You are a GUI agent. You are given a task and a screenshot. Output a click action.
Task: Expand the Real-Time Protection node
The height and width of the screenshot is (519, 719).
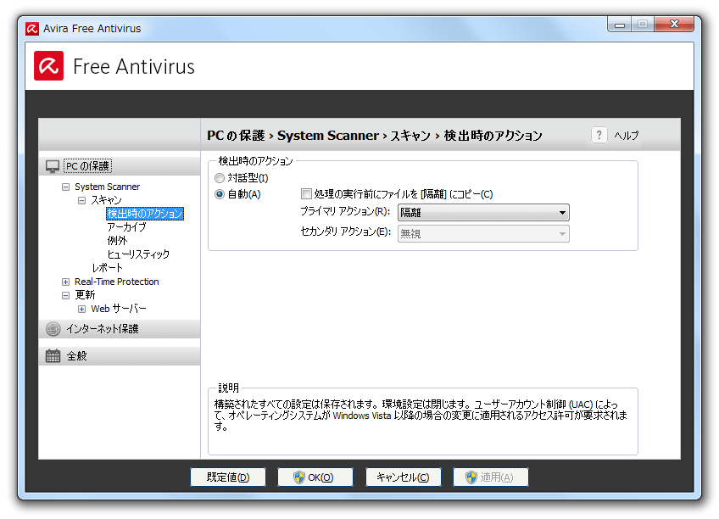coord(65,282)
